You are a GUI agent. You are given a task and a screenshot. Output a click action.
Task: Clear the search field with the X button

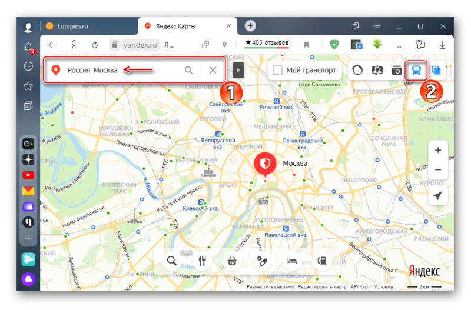point(213,70)
